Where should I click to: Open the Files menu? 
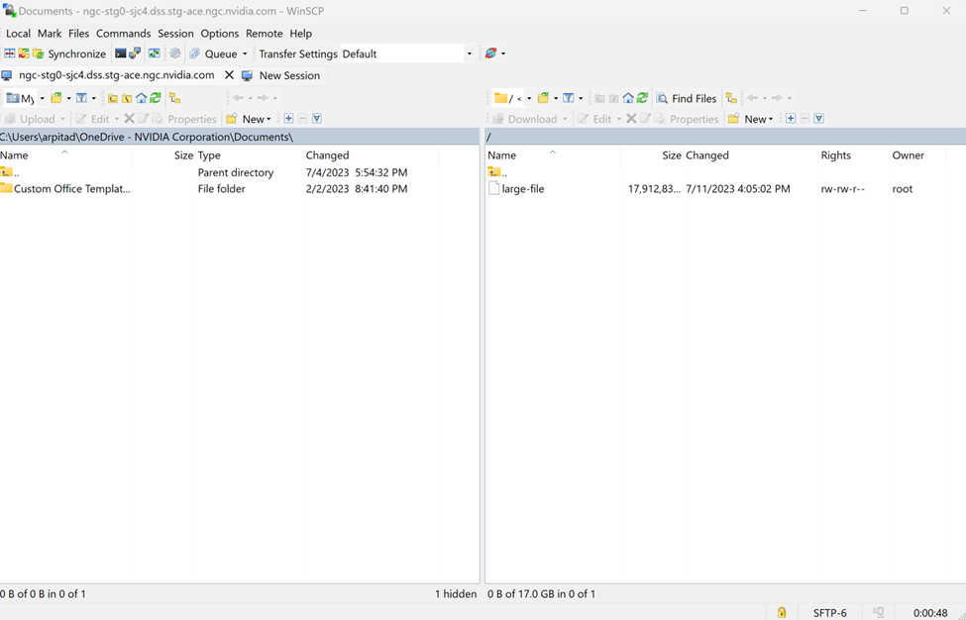[79, 34]
